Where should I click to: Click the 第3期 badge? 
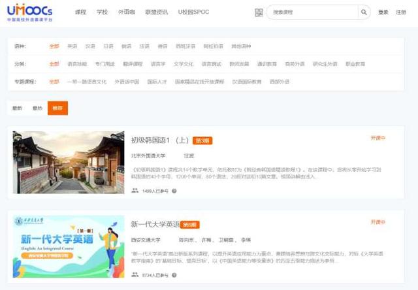tap(202, 140)
